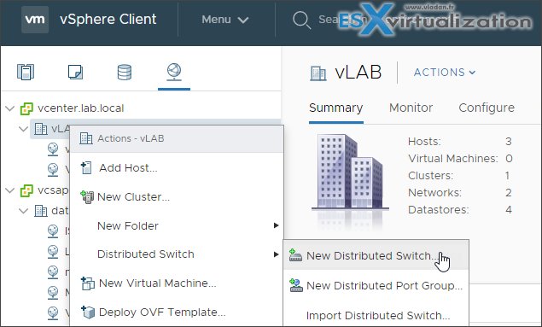542x327 pixels.
Task: Click the vm logo in header
Action: click(35, 20)
